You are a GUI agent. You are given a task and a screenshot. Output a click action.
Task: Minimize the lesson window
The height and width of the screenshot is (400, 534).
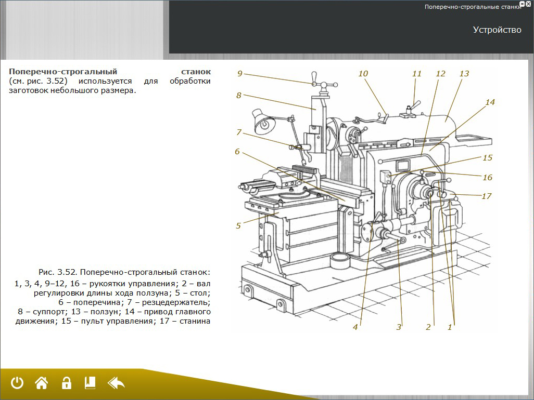point(523,3)
